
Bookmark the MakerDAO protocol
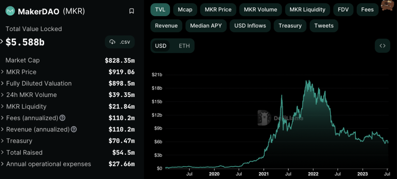point(131,11)
